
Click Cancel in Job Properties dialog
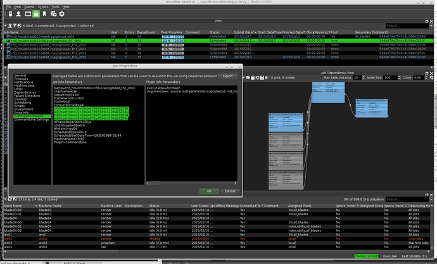pos(229,191)
